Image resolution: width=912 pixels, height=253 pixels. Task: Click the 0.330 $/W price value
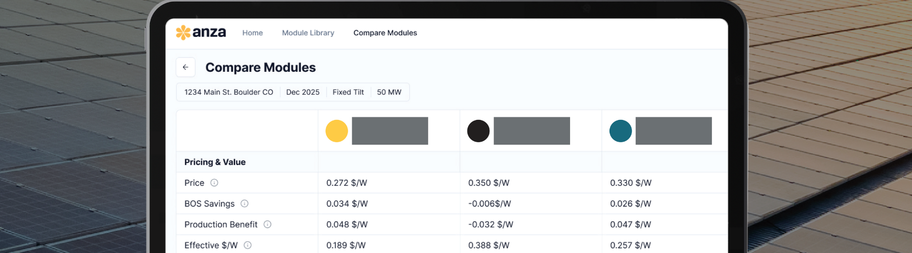631,183
